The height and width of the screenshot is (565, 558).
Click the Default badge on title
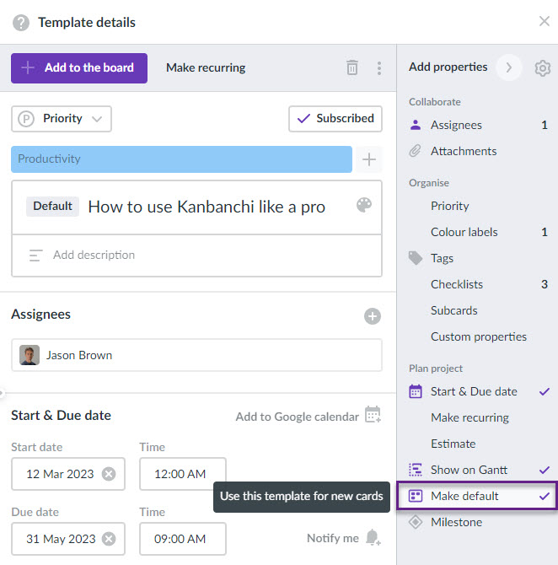tap(52, 206)
